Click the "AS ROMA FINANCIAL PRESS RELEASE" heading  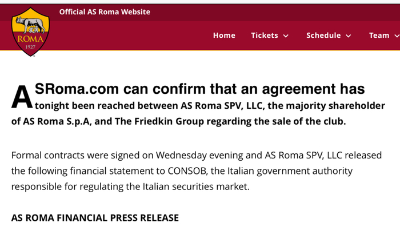(x=95, y=217)
